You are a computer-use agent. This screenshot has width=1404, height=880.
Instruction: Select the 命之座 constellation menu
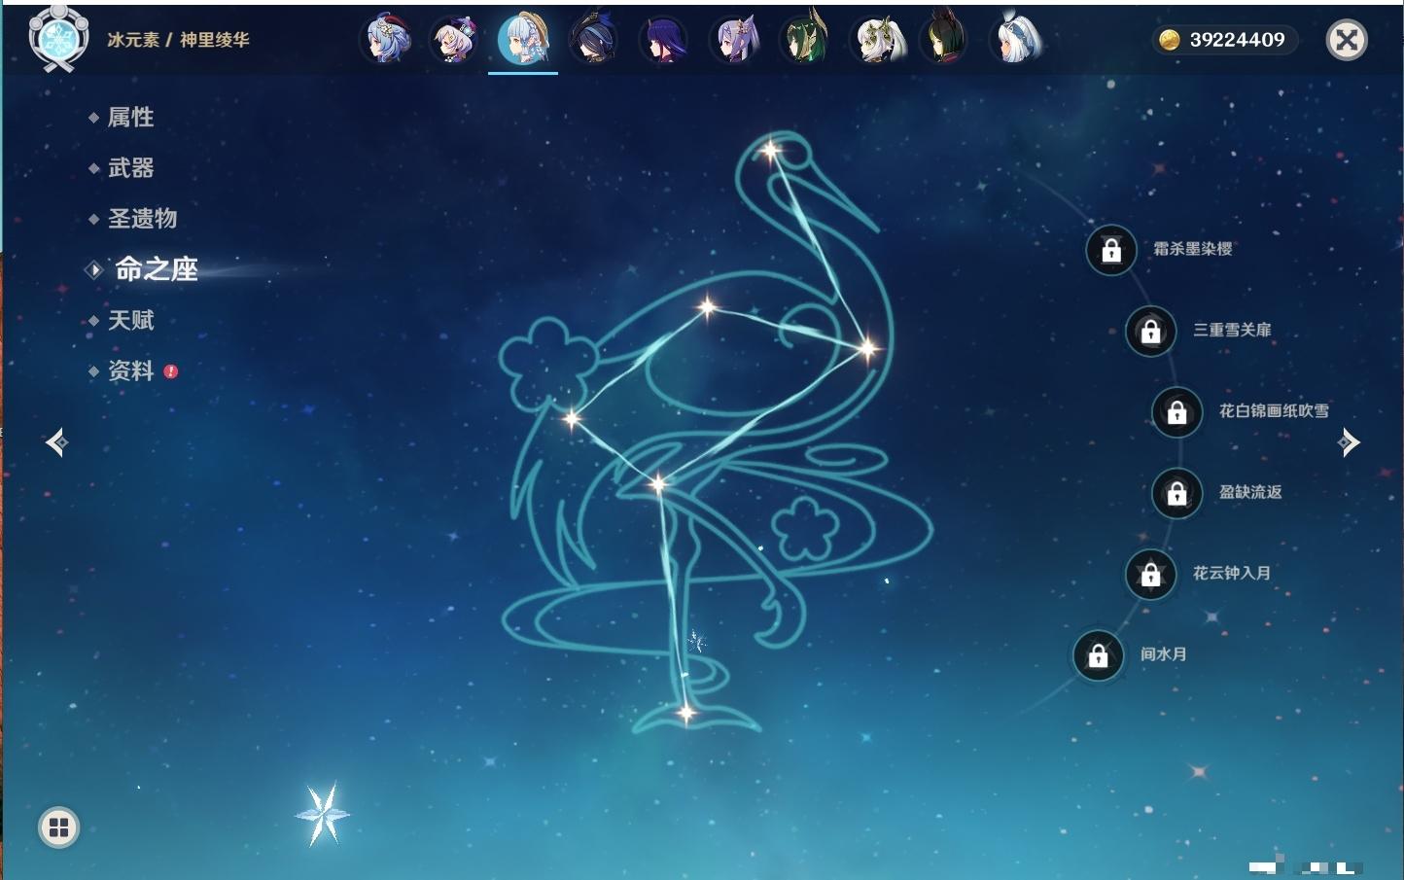pos(157,269)
